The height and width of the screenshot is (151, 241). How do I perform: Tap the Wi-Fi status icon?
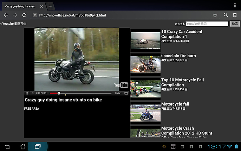230,146
